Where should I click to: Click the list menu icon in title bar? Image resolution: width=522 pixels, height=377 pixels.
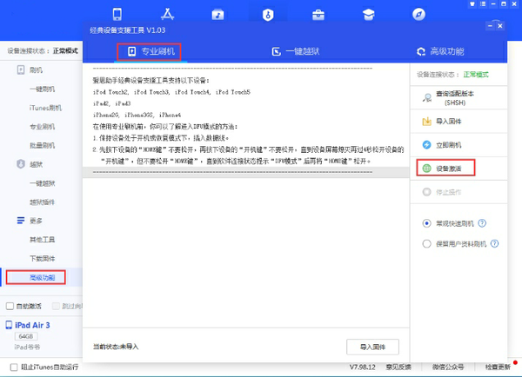tap(483, 4)
